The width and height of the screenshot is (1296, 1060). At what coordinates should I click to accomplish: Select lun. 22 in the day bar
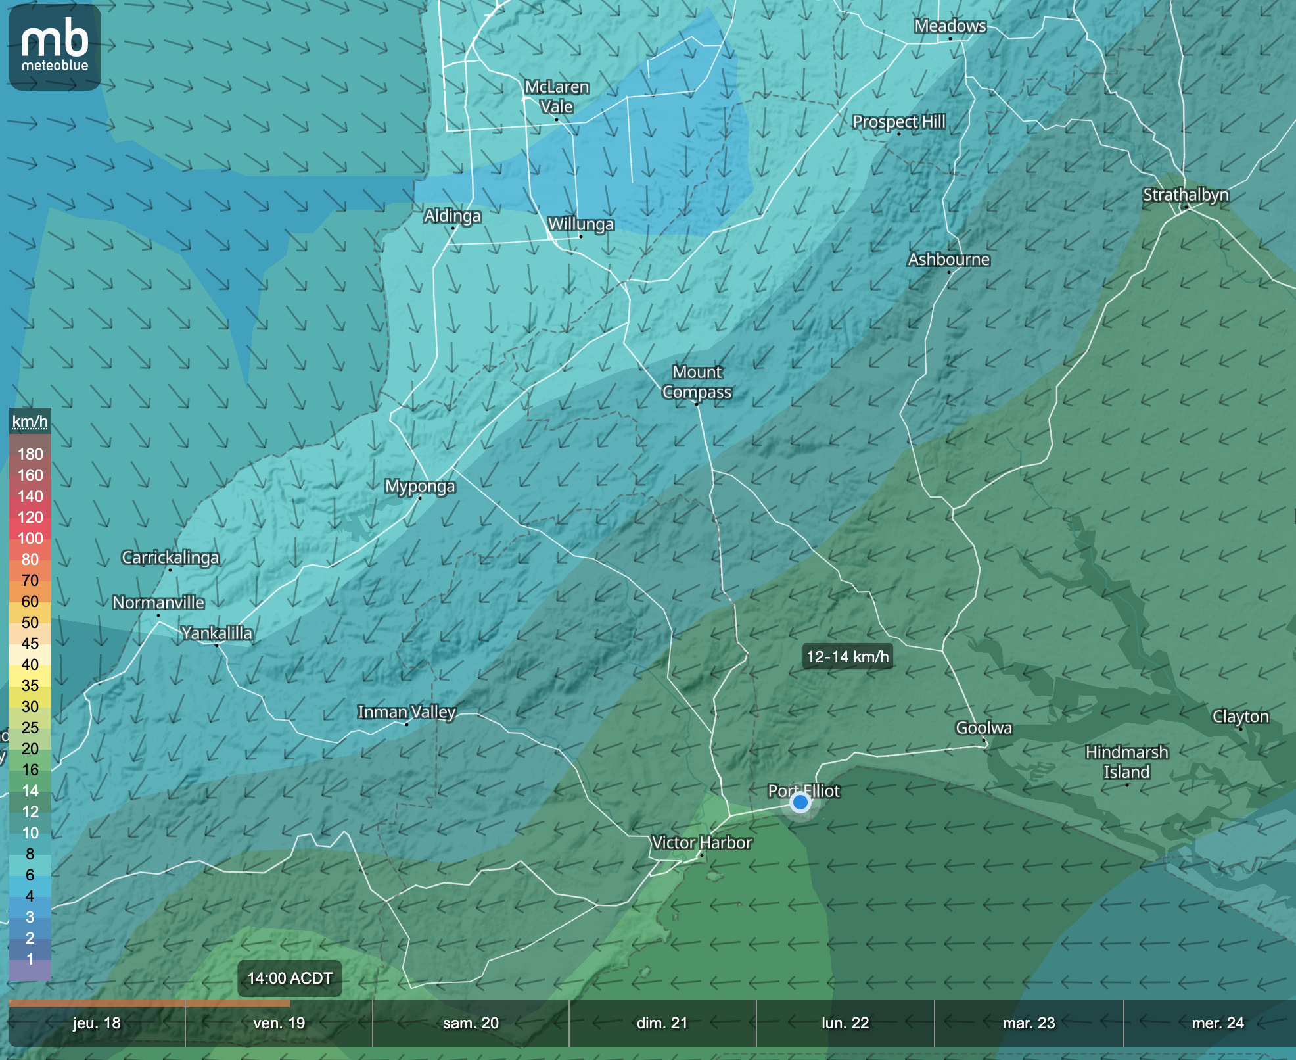click(845, 1023)
